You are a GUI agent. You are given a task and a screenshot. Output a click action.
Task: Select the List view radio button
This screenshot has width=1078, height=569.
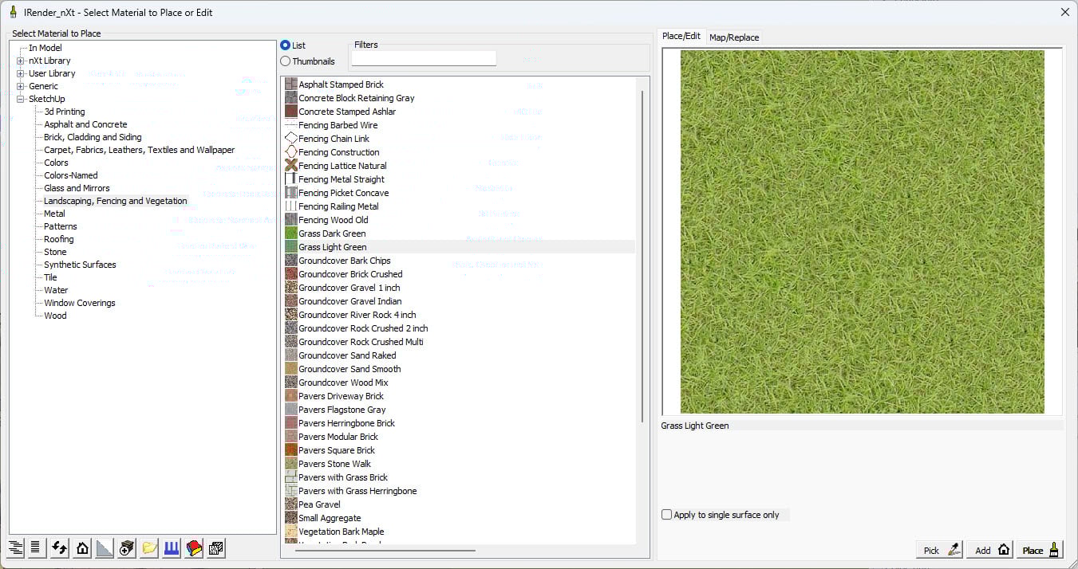[286, 45]
